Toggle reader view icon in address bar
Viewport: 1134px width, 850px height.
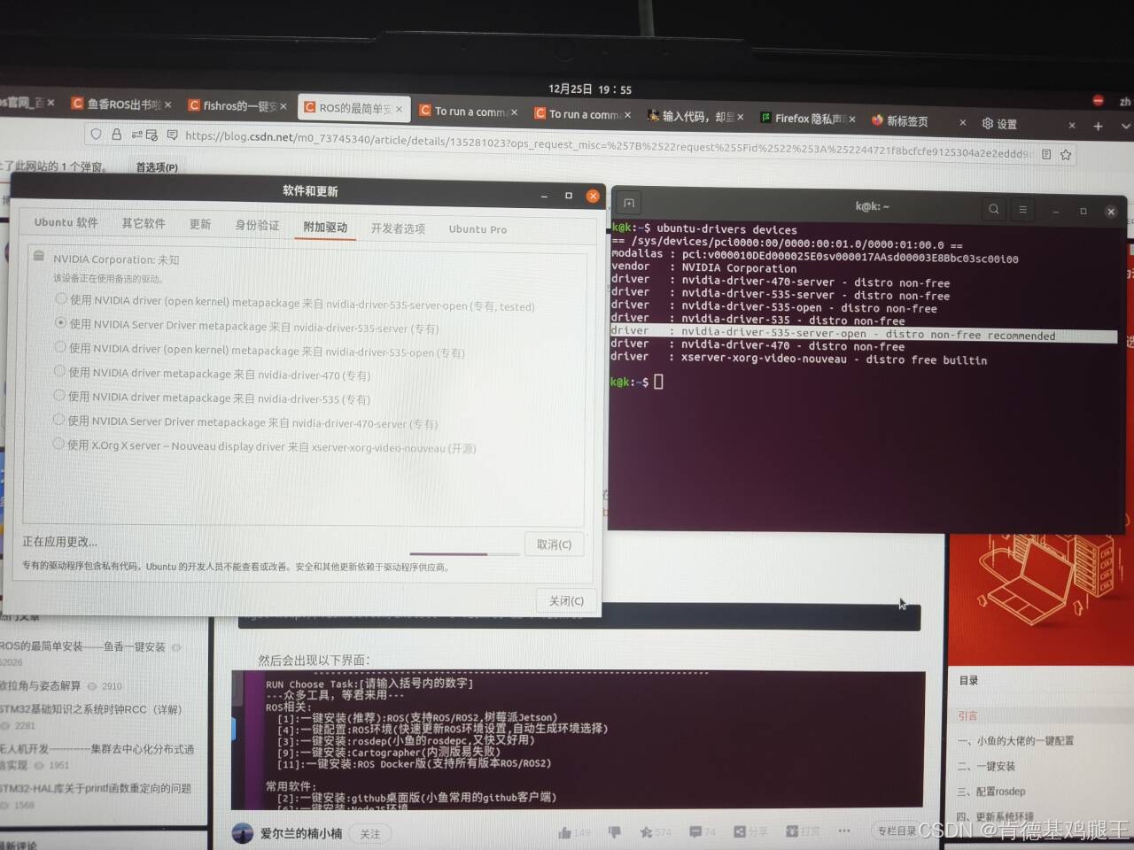click(x=1046, y=154)
